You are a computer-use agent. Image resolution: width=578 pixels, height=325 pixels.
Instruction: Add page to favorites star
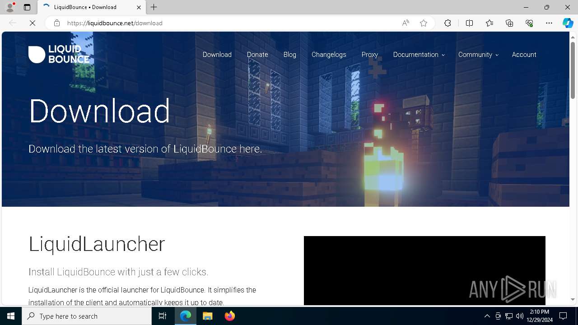tap(424, 23)
